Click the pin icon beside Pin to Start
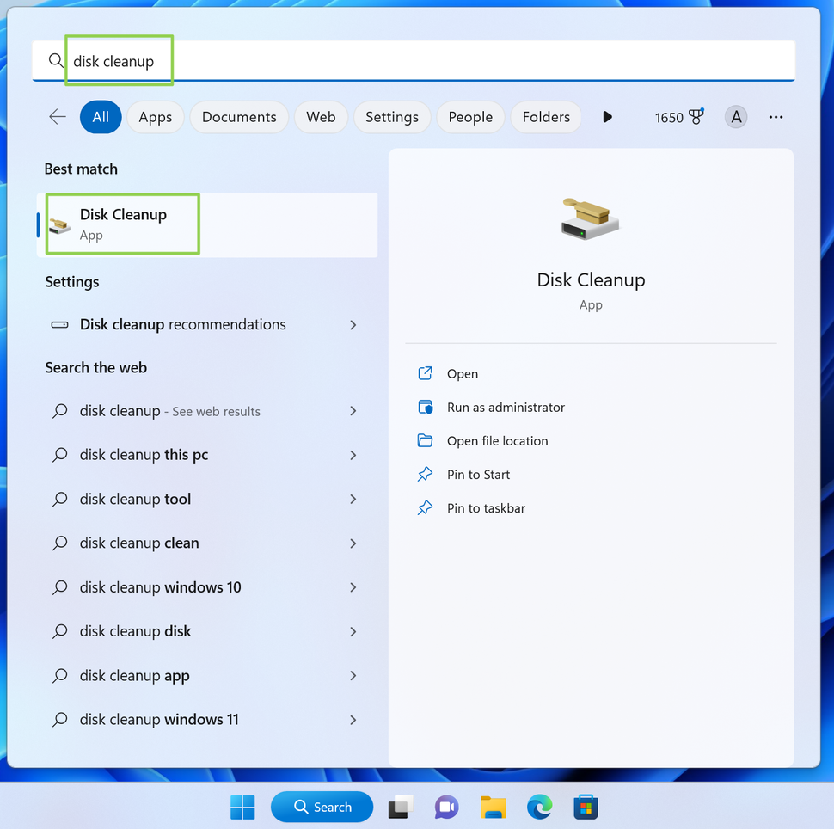This screenshot has width=834, height=829. (425, 474)
